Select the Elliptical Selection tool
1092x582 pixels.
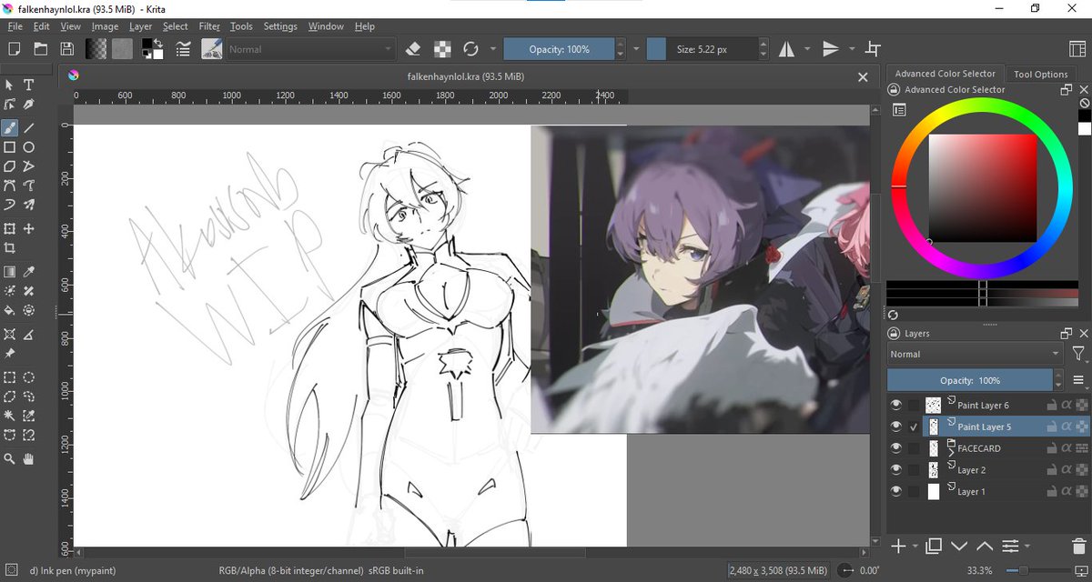(x=28, y=376)
